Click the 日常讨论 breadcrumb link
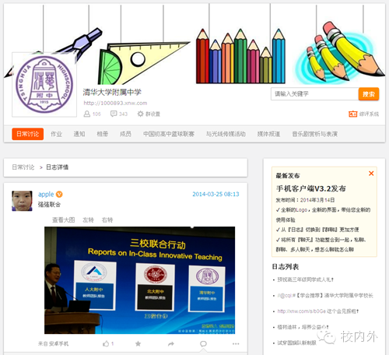The height and width of the screenshot is (355, 389). (x=23, y=167)
